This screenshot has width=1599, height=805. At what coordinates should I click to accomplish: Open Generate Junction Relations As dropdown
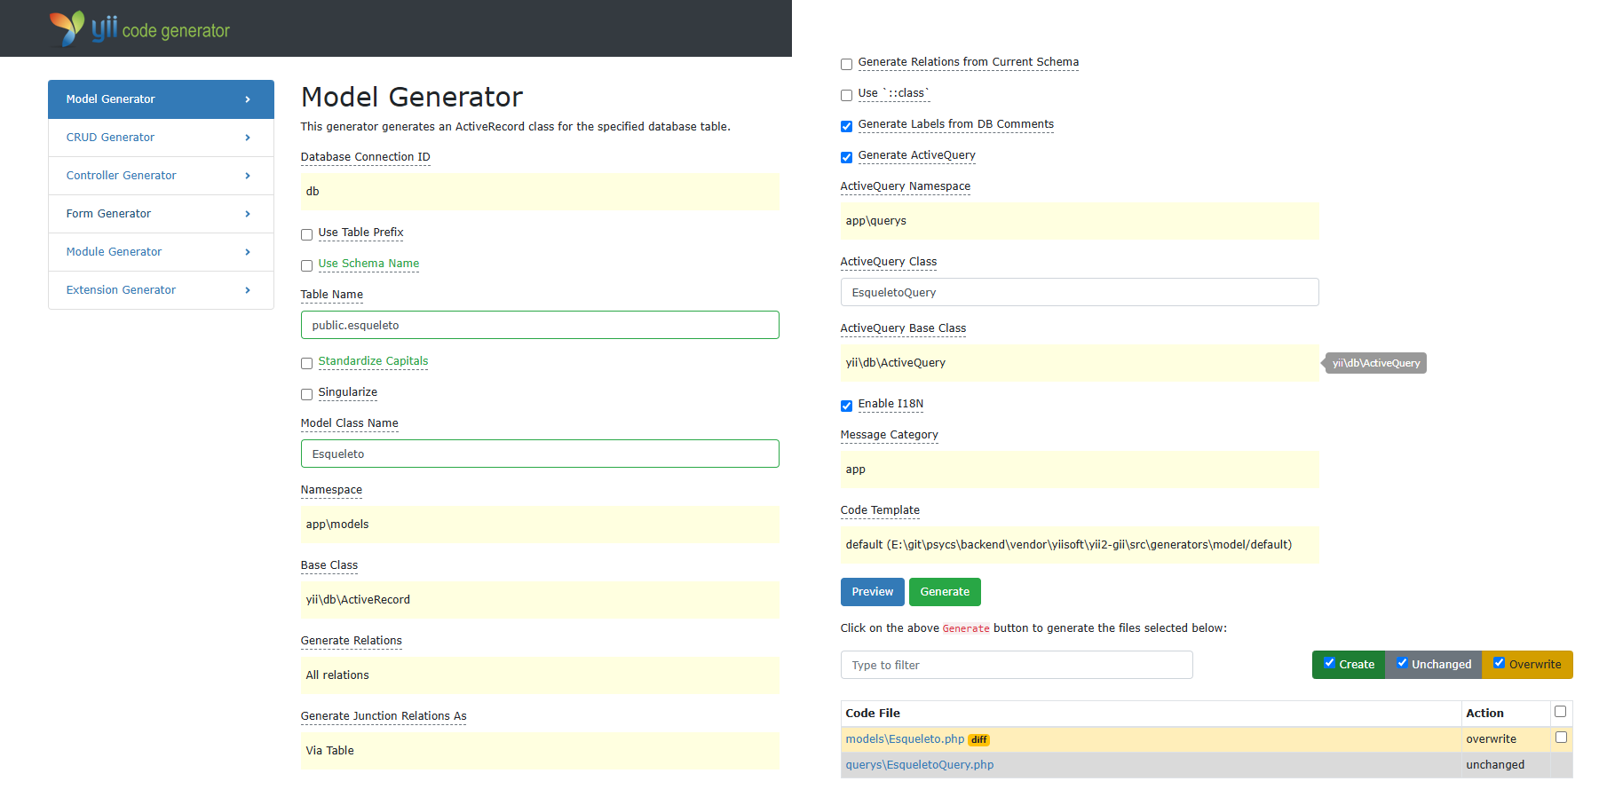click(539, 751)
